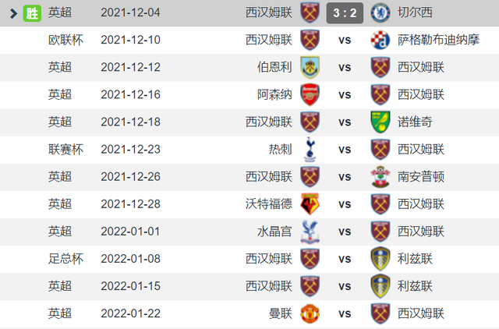This screenshot has height=329, width=499.
Task: Click the Dinamo Zagreb club crest
Action: click(380, 40)
